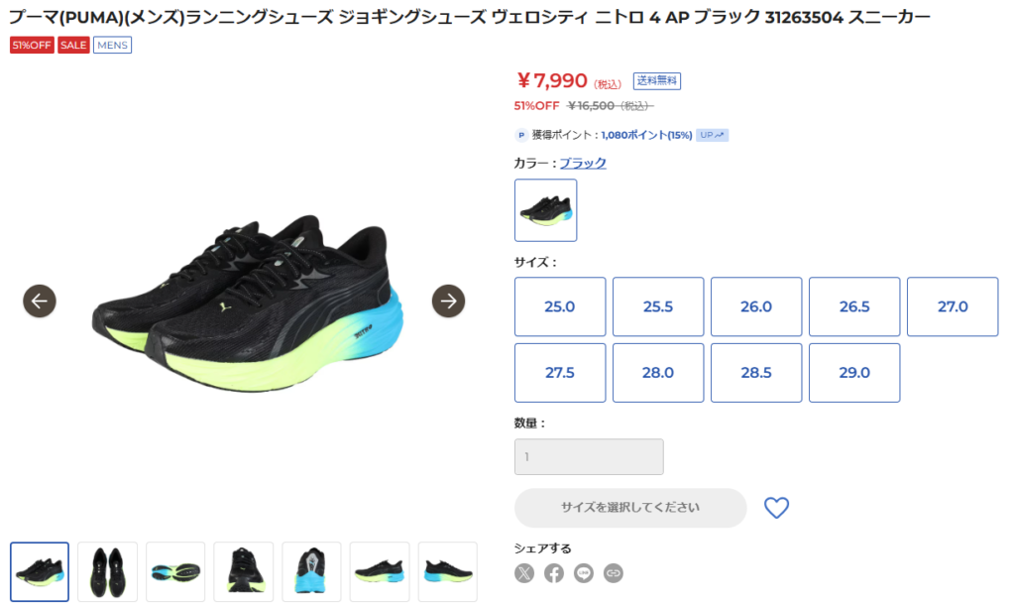View the shoe sole thumbnail
This screenshot has width=1015, height=607.
(175, 572)
